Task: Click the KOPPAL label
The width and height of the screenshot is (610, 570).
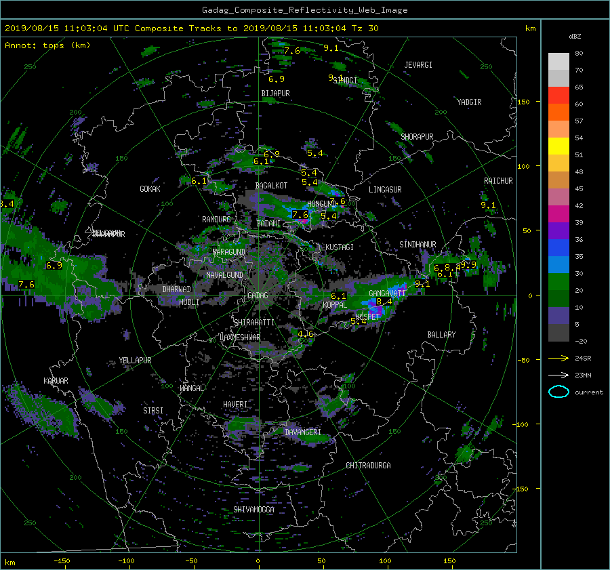Action: pyautogui.click(x=335, y=305)
